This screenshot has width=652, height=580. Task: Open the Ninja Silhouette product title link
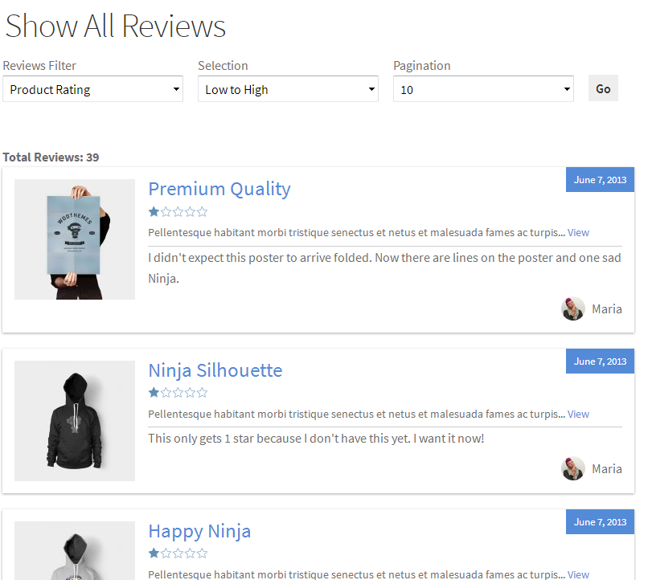point(215,370)
